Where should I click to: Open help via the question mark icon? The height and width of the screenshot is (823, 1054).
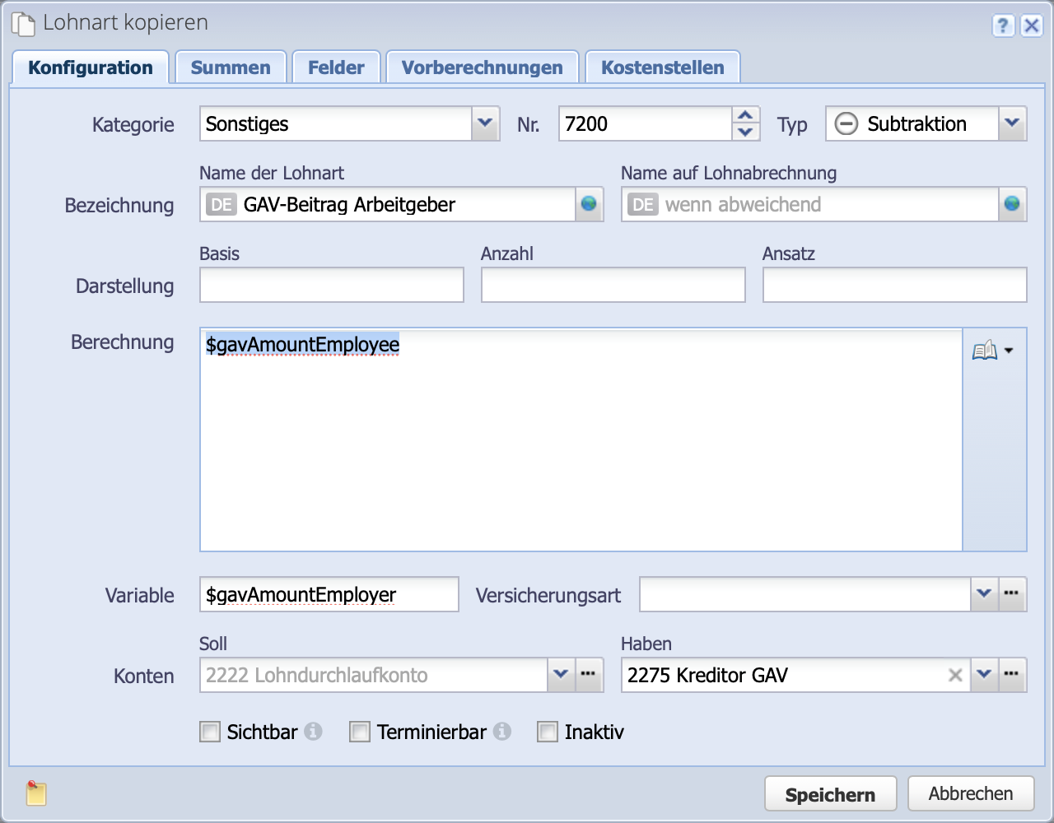coord(1003,27)
